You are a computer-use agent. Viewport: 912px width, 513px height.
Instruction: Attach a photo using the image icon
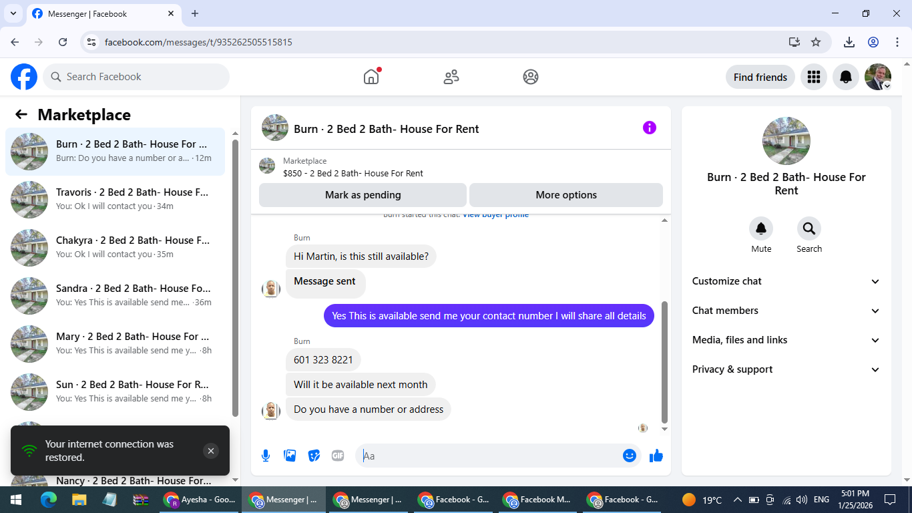click(290, 456)
